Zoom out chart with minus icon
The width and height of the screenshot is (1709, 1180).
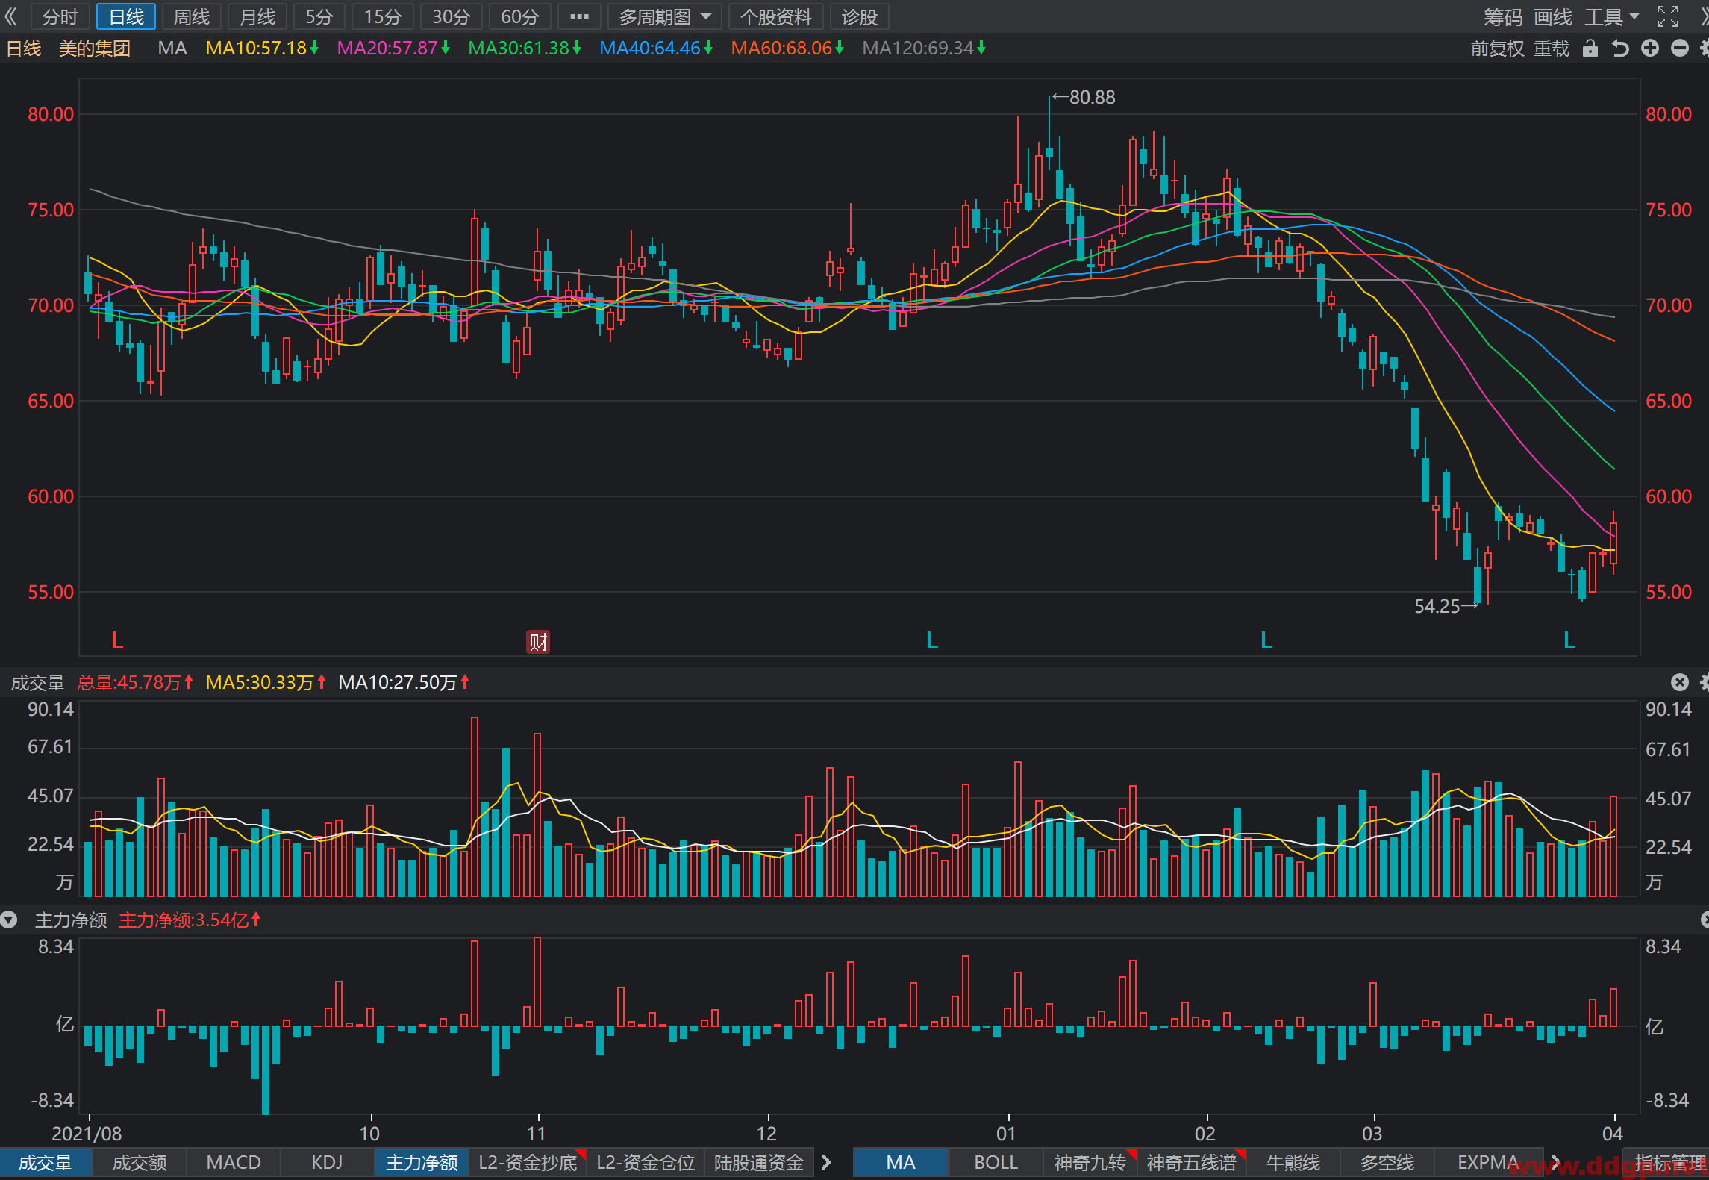point(1680,49)
